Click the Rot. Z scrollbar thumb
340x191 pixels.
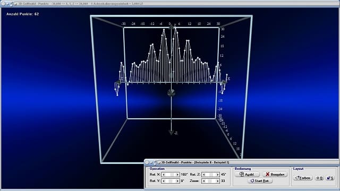[x=211, y=175]
